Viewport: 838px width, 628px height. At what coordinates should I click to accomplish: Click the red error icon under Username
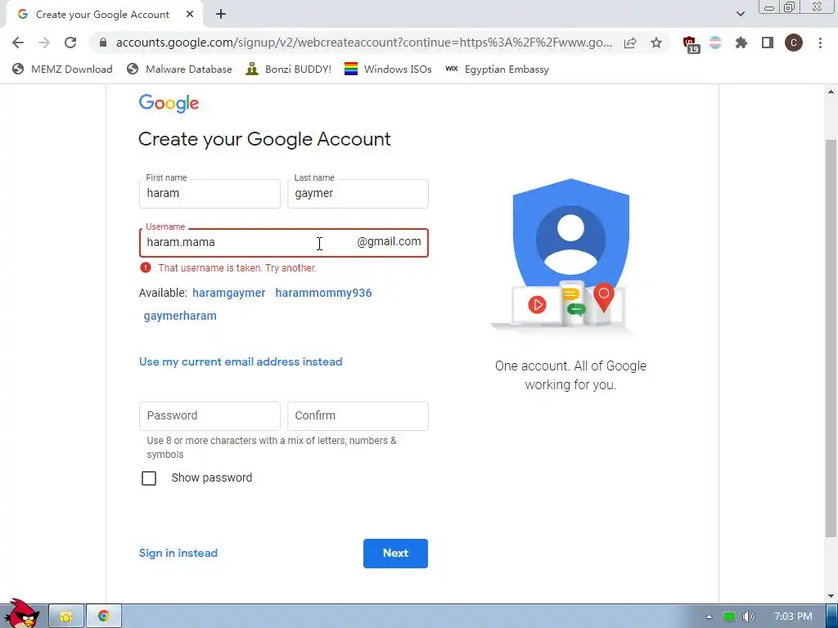tap(146, 267)
